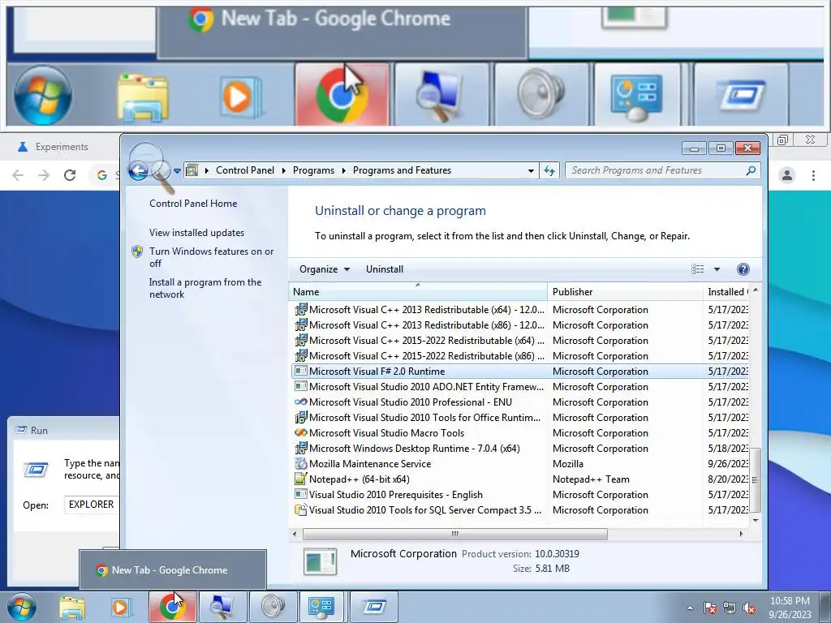Show hidden tray icons arrow

point(690,608)
